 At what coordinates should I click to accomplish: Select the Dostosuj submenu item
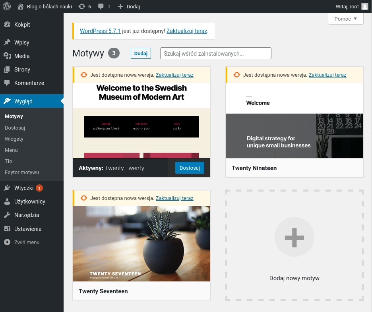(15, 128)
